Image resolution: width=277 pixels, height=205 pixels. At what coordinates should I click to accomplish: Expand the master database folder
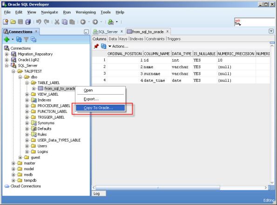point(13,163)
